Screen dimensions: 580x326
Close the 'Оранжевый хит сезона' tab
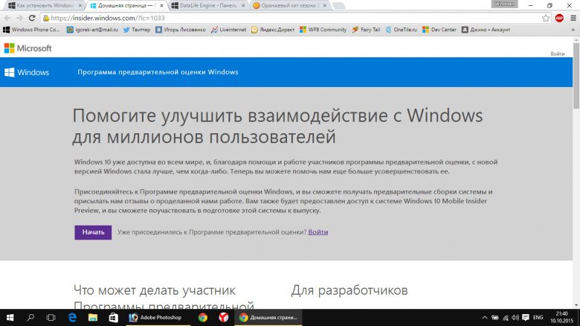[324, 5]
